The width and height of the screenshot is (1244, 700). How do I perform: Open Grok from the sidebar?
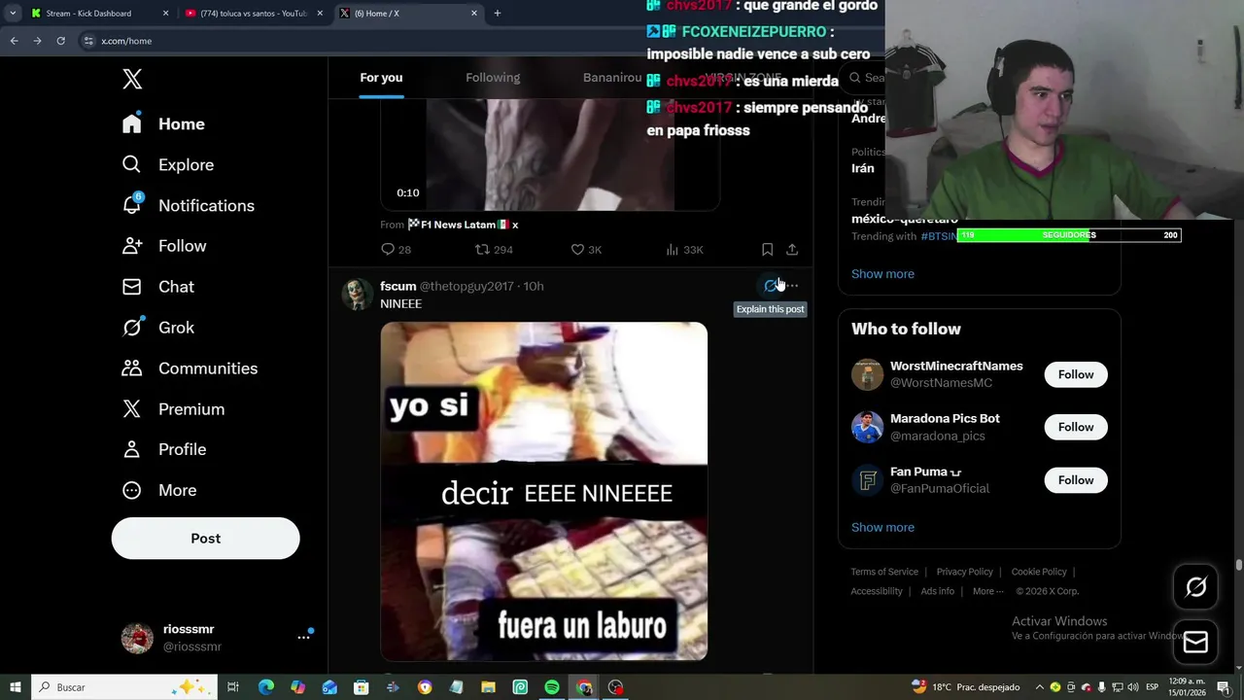click(157, 328)
